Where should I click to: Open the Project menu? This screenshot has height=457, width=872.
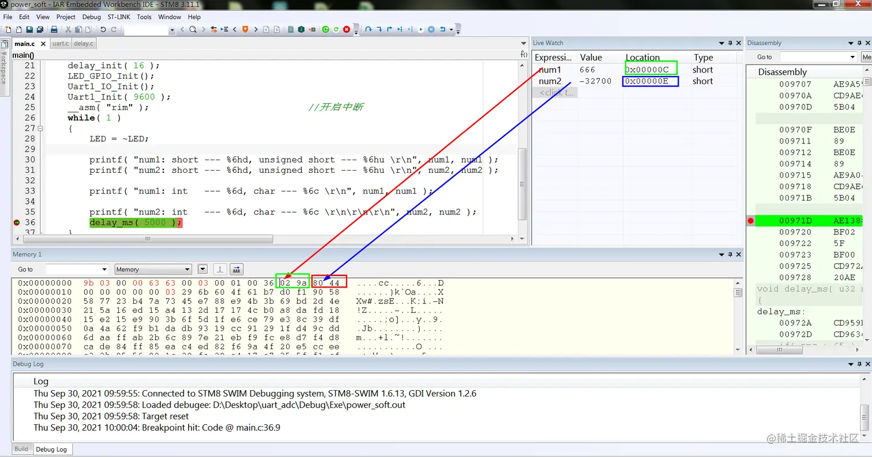[66, 17]
